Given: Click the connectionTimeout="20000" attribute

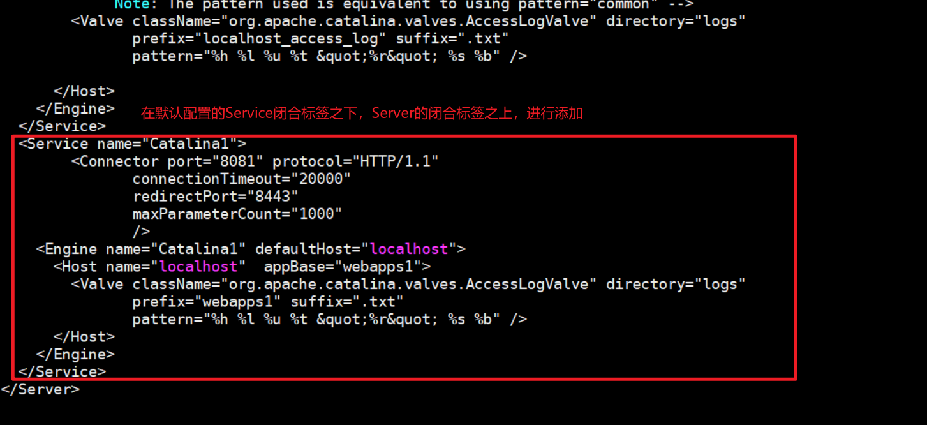Looking at the screenshot, I should coord(242,179).
